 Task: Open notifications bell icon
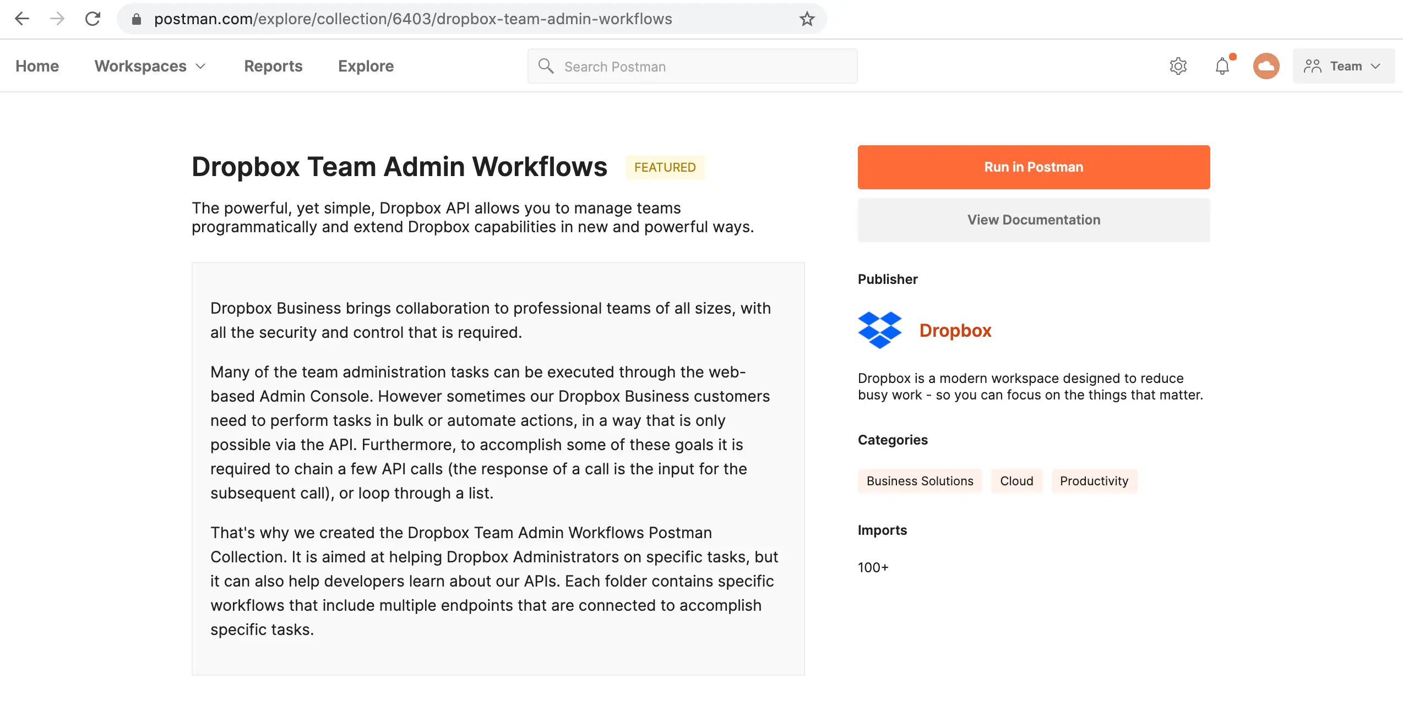point(1222,66)
